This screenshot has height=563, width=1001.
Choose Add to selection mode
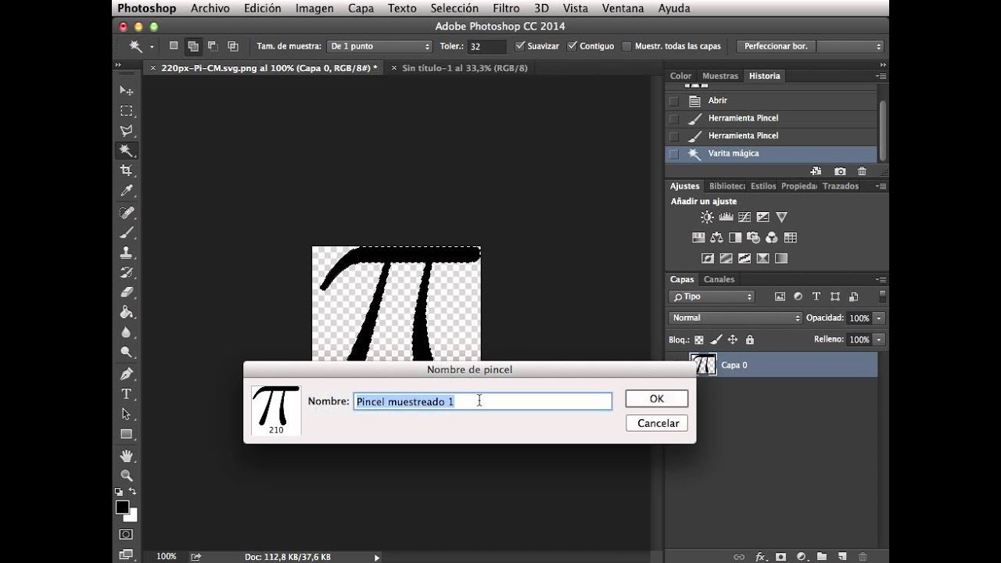tap(192, 46)
